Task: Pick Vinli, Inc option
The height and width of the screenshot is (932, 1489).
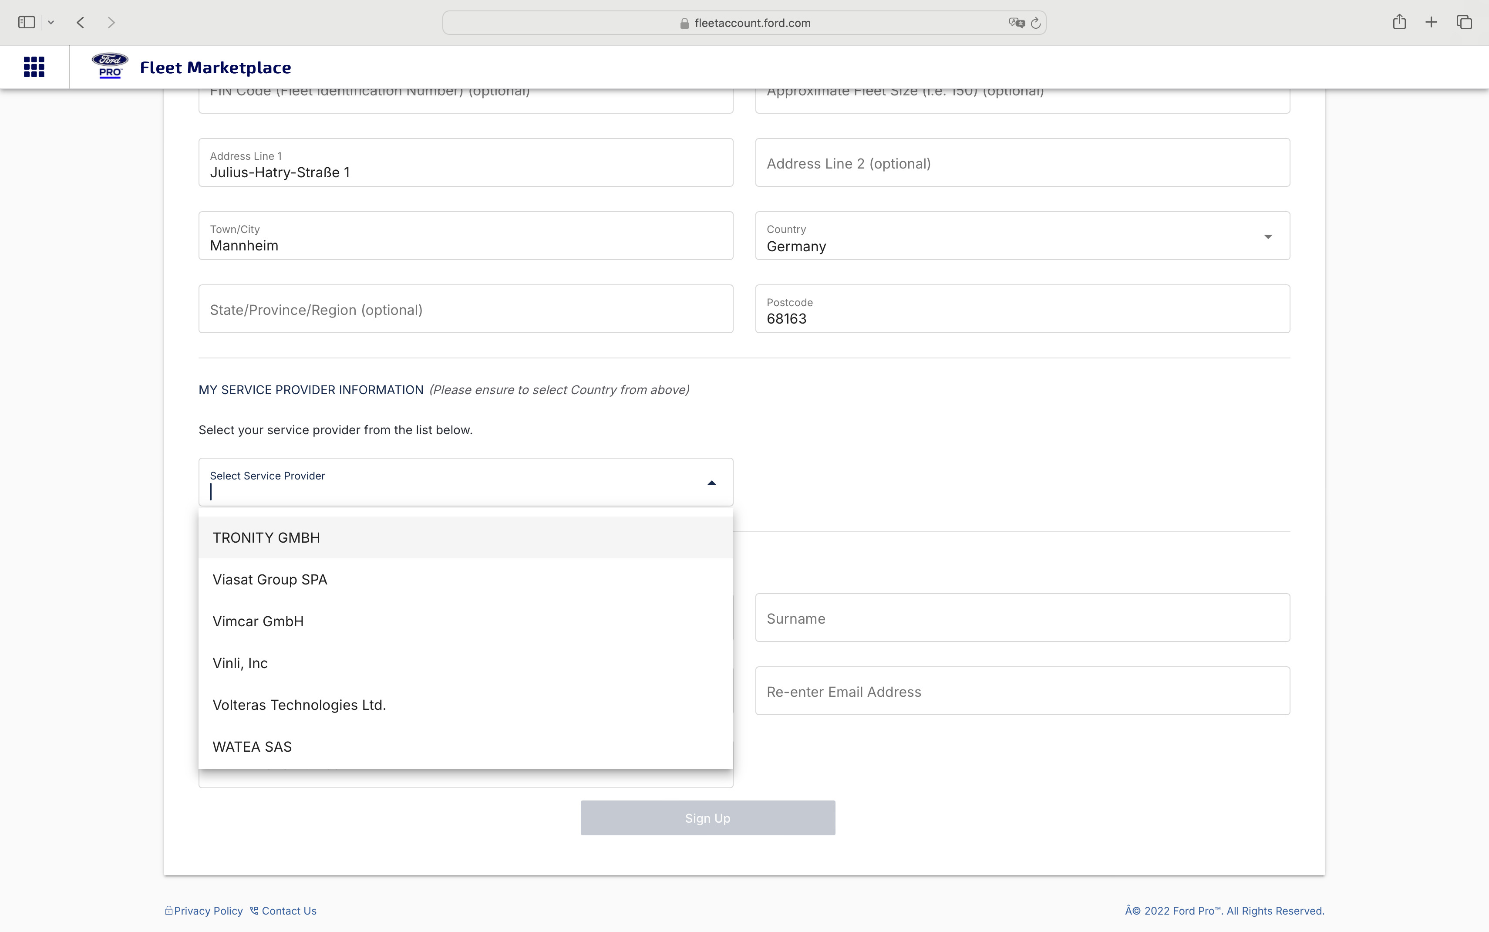Action: [x=466, y=663]
